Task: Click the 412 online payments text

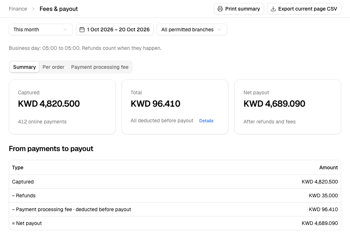Action: point(42,122)
